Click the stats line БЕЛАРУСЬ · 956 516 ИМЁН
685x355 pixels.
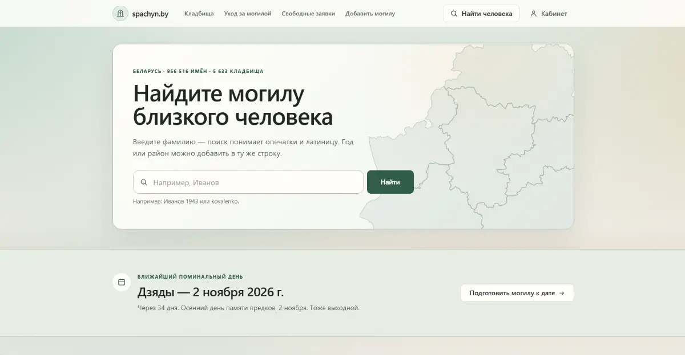click(x=198, y=71)
